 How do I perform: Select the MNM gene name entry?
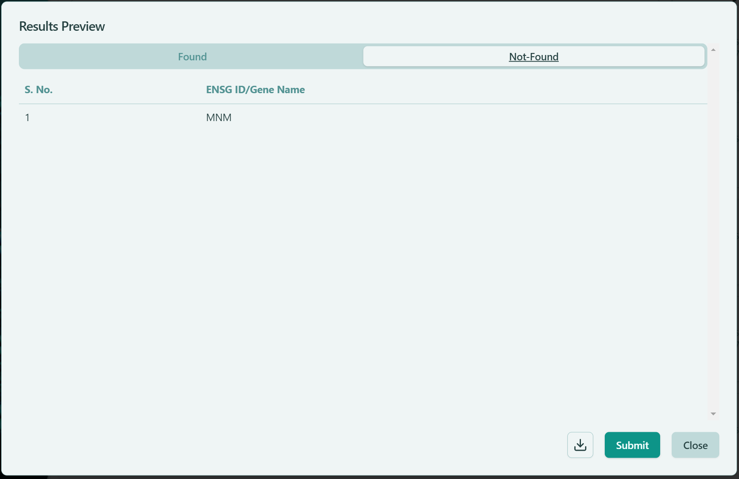point(219,118)
